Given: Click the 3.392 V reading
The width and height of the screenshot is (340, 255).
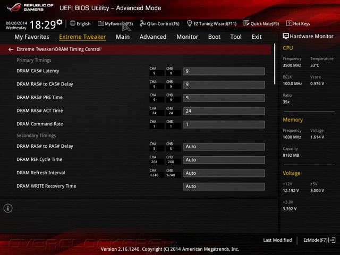Looking at the screenshot, I should click(x=290, y=209).
